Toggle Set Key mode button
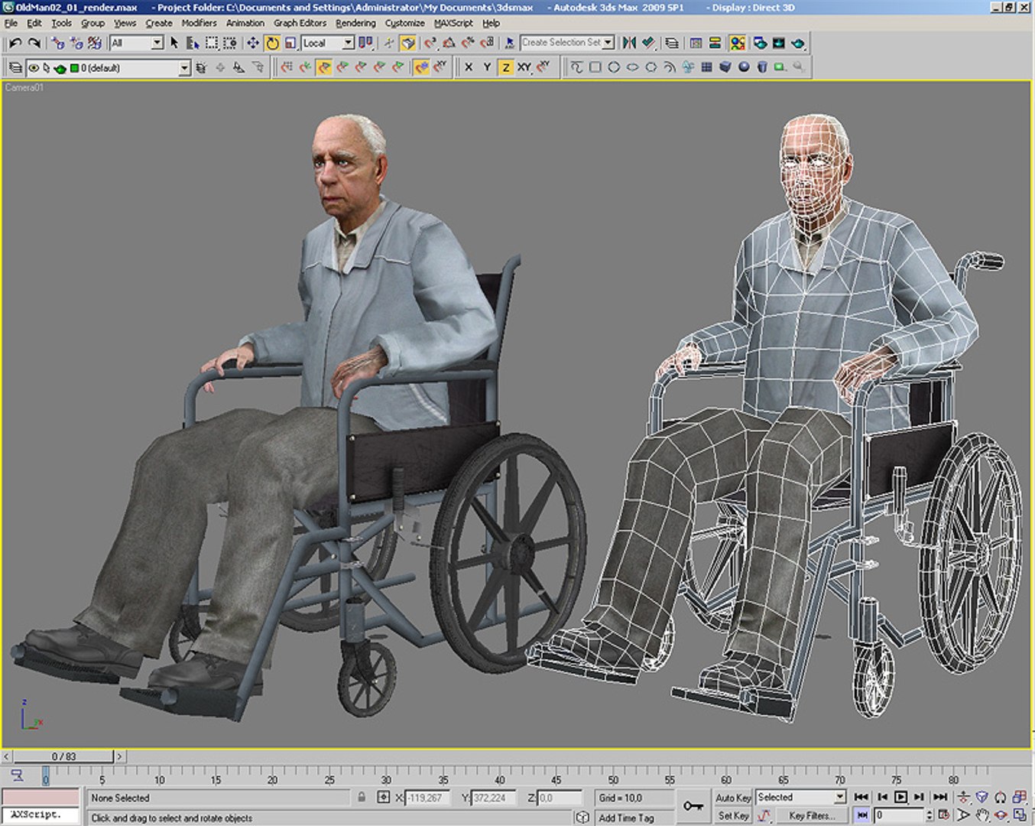 (732, 816)
